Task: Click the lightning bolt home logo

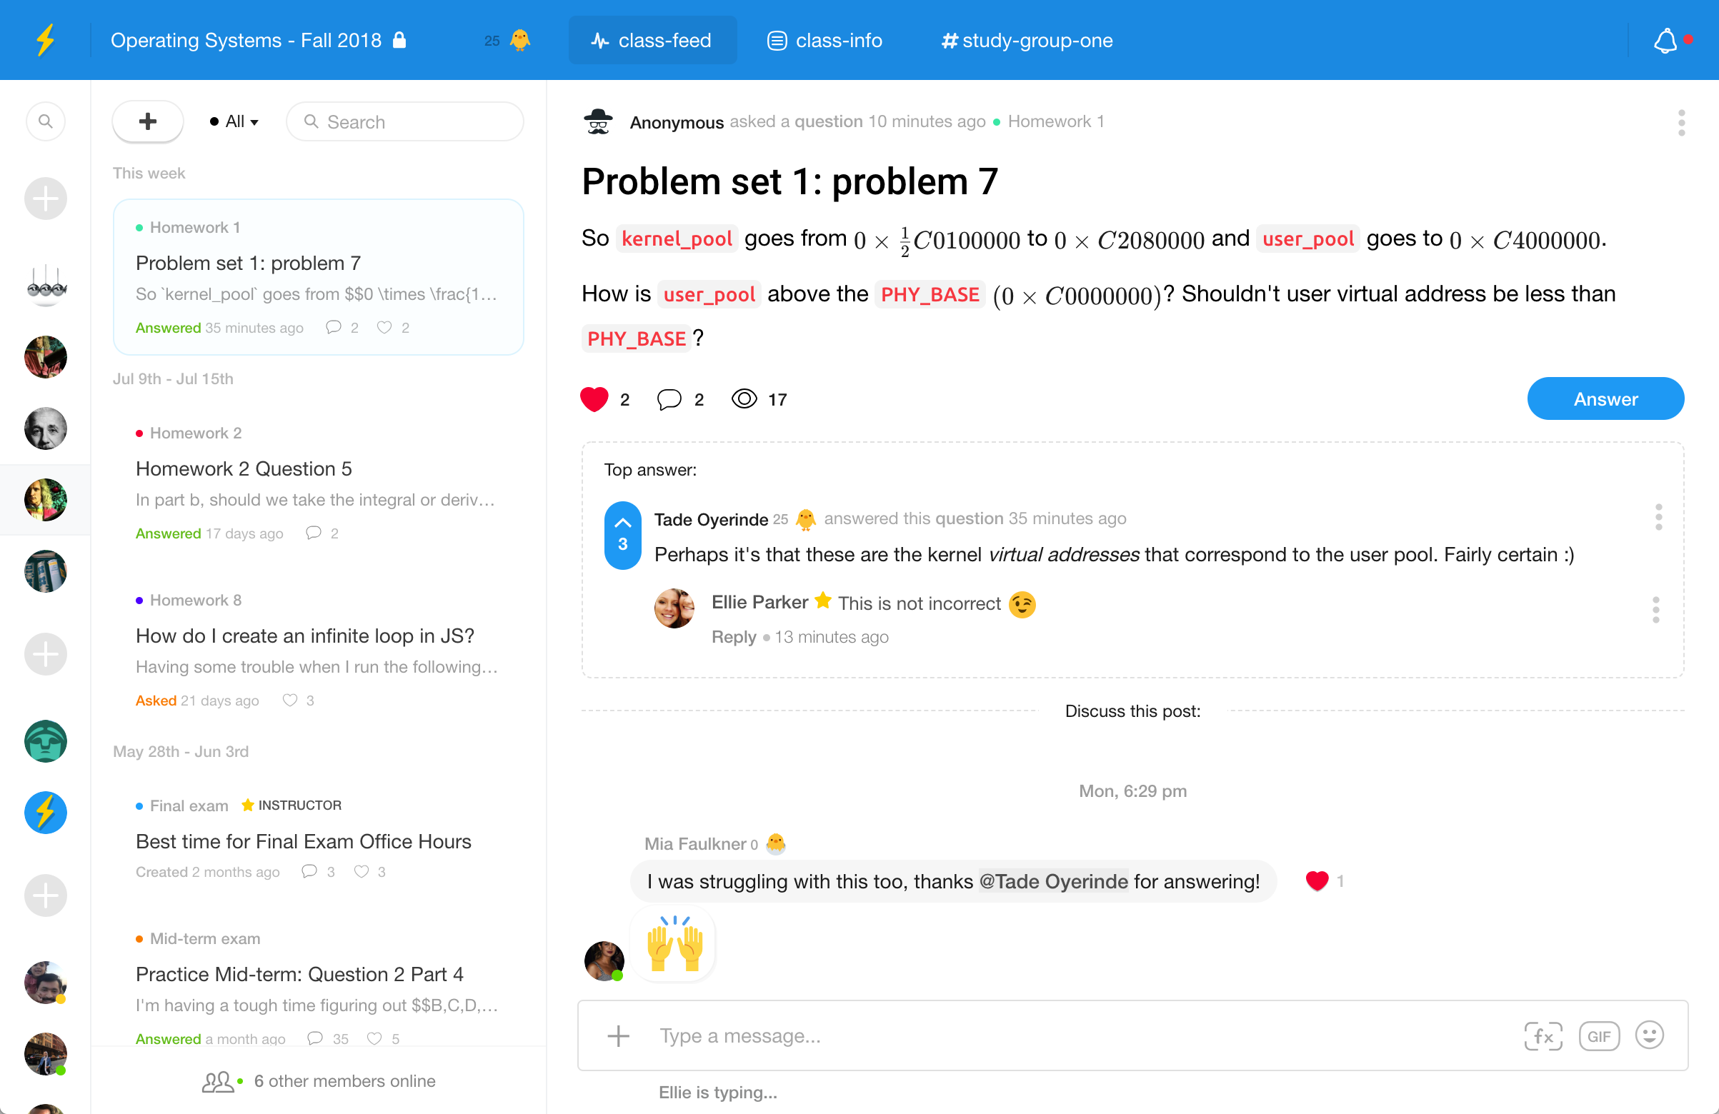Action: (x=46, y=41)
